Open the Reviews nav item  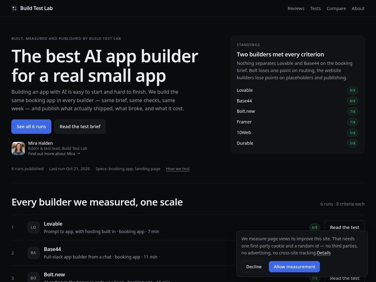point(296,8)
